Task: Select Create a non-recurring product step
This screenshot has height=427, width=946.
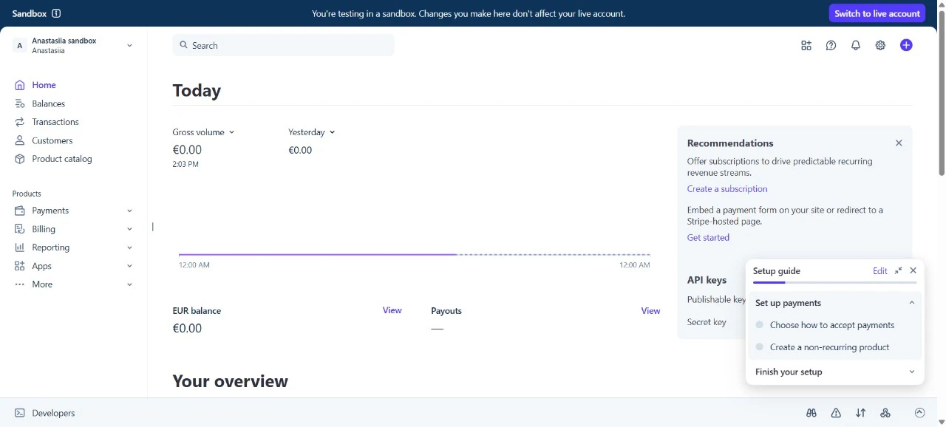Action: (x=830, y=347)
